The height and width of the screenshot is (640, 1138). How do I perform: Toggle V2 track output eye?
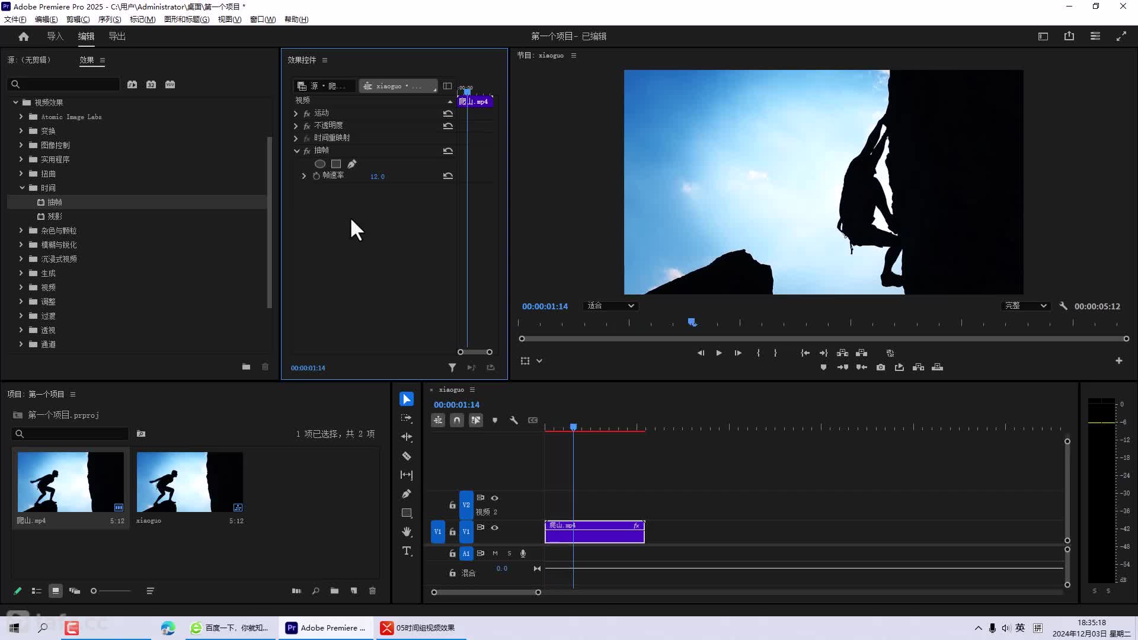pos(494,498)
